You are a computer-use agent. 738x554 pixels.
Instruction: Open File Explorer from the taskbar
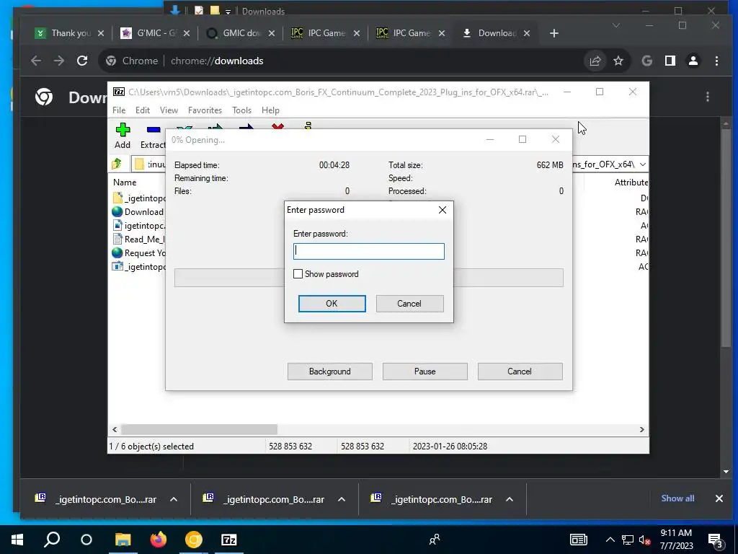pyautogui.click(x=123, y=540)
